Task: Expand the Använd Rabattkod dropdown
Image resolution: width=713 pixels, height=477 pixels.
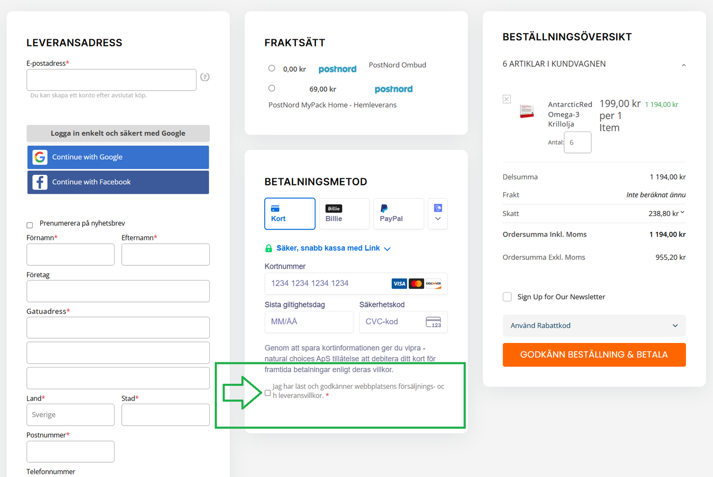Action: (594, 326)
